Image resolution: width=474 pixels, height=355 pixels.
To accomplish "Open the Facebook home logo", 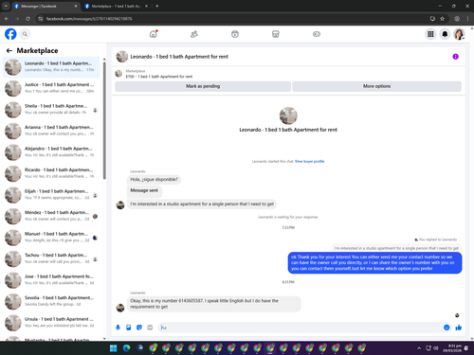I will click(10, 34).
